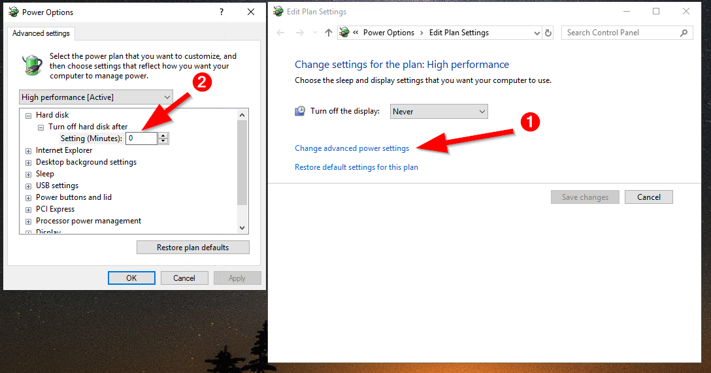
Task: Click Power Options in the breadcrumb path
Action: [x=389, y=33]
